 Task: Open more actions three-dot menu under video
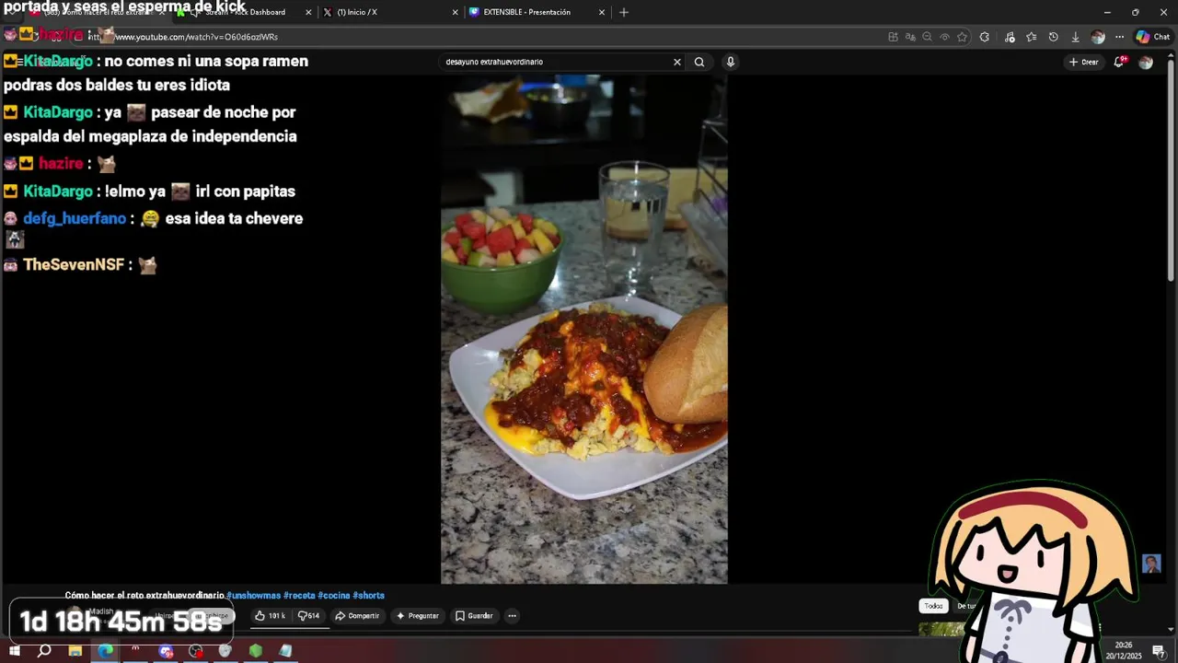coord(513,616)
